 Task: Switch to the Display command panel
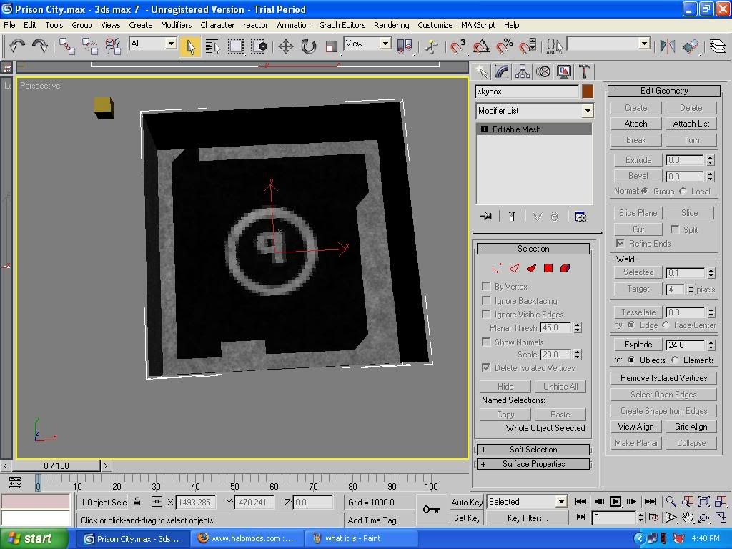[564, 72]
